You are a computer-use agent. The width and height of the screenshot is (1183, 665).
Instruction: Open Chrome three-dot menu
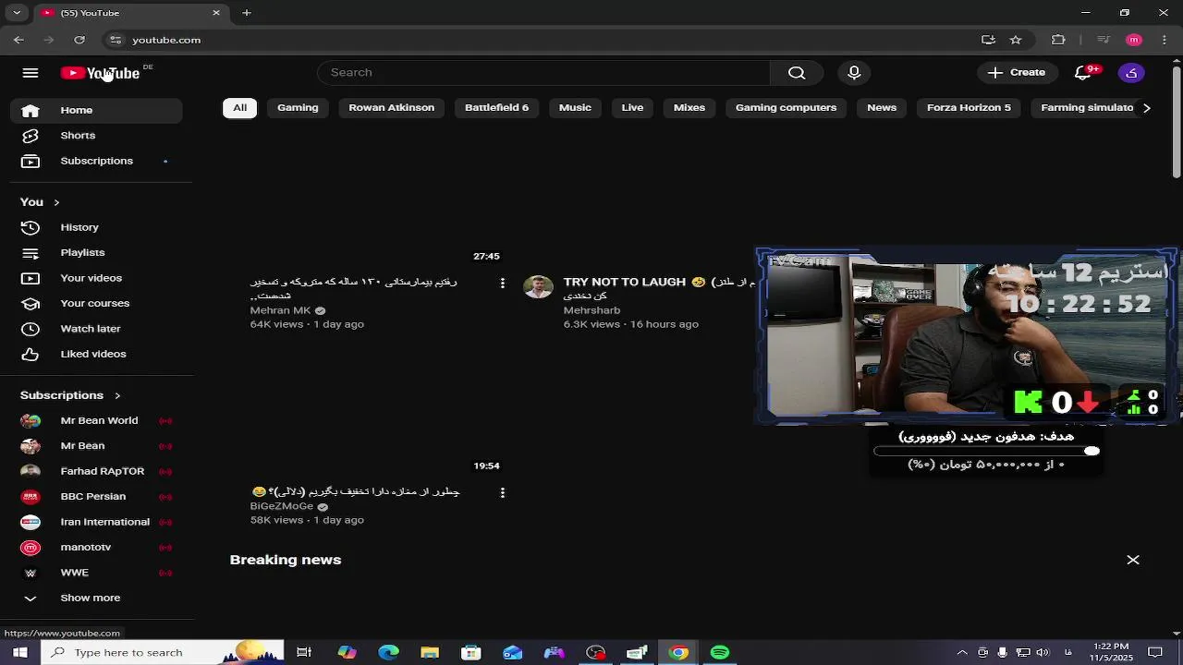[1164, 40]
